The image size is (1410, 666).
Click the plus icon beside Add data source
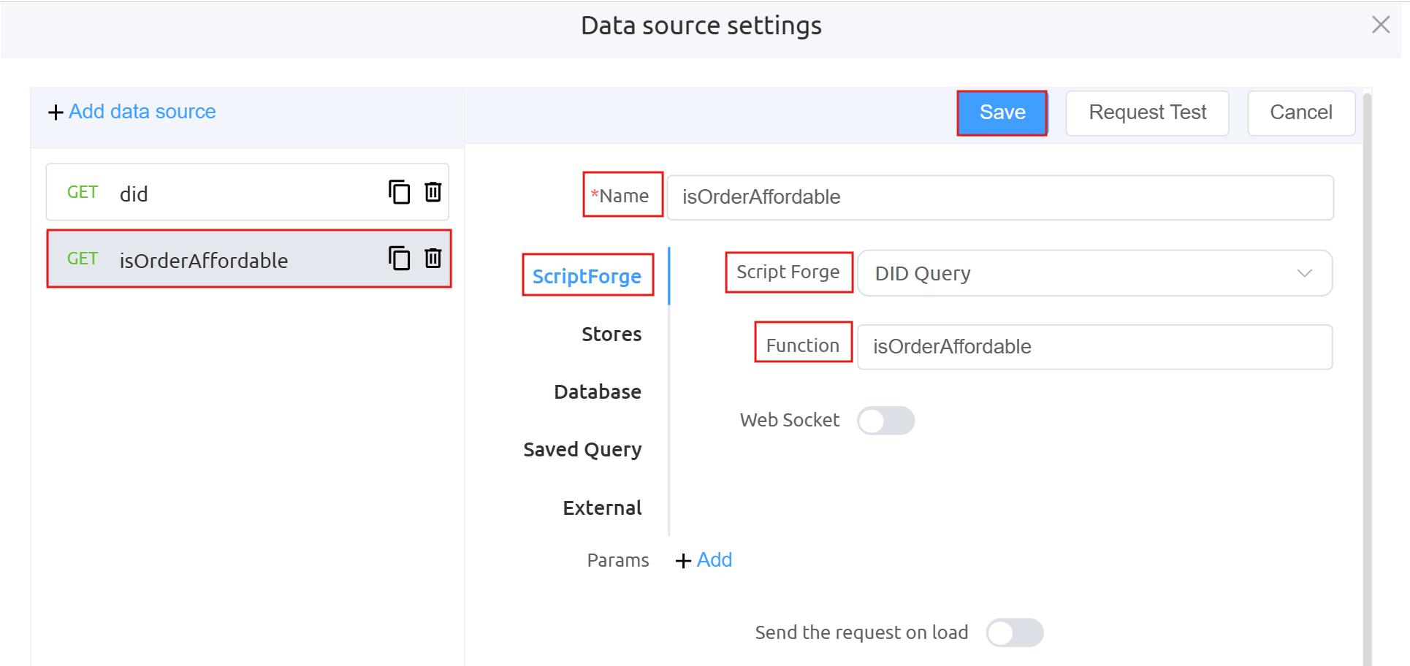pos(56,112)
